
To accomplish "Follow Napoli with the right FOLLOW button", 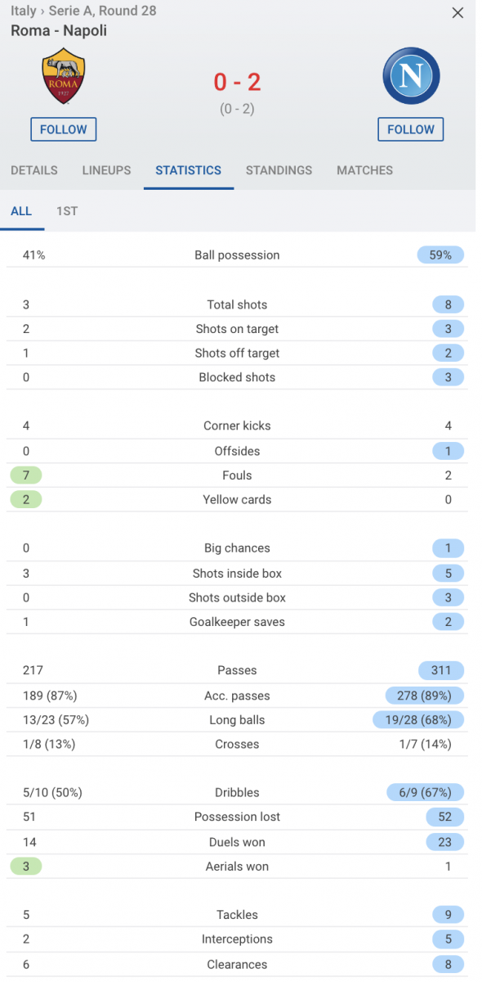I will point(411,129).
